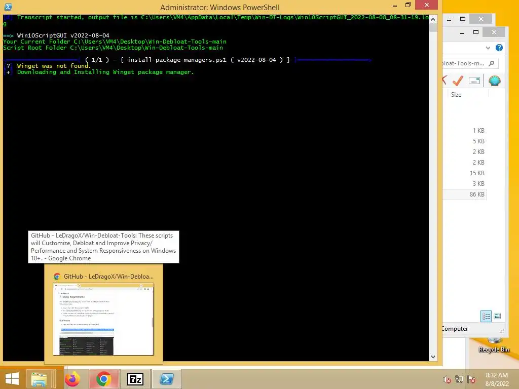Viewport: 519px width, 389px height.
Task: Click the delete X icon in Explorer ribbon
Action: click(x=444, y=81)
